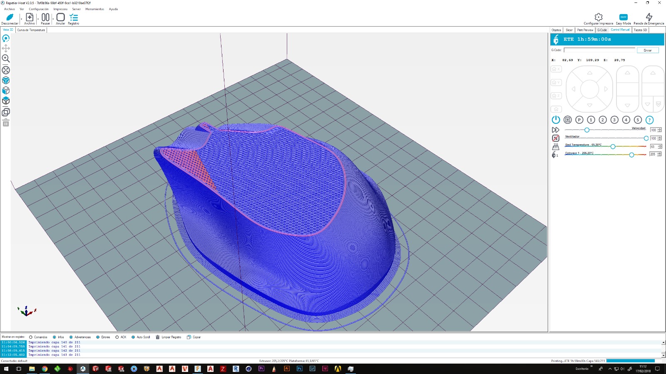Open the Objetos tab

556,30
